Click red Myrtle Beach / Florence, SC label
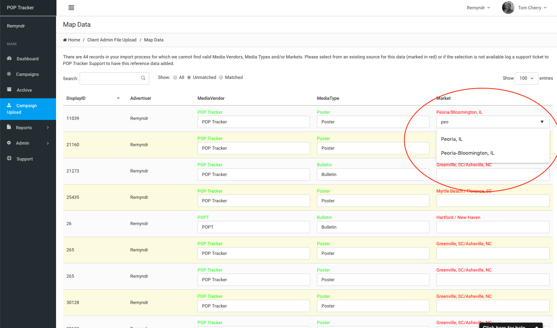 click(x=464, y=191)
